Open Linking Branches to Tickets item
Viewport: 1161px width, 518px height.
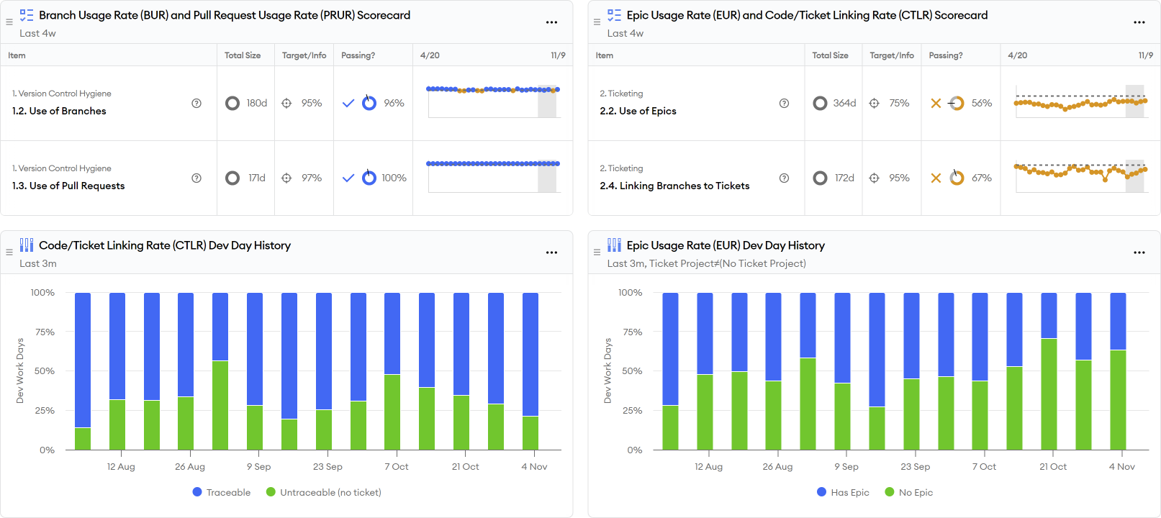[674, 186]
